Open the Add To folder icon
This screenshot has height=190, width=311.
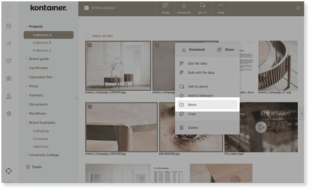point(202,9)
